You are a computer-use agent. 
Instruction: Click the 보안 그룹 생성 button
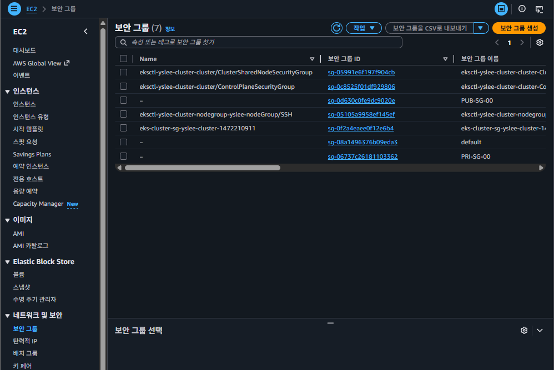pos(518,28)
